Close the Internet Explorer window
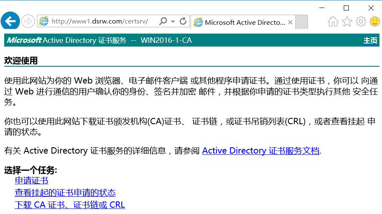 point(371,8)
